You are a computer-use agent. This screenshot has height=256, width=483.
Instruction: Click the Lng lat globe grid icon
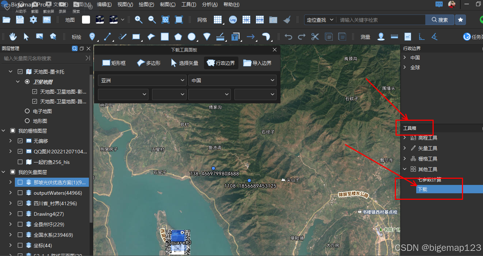[x=233, y=20]
